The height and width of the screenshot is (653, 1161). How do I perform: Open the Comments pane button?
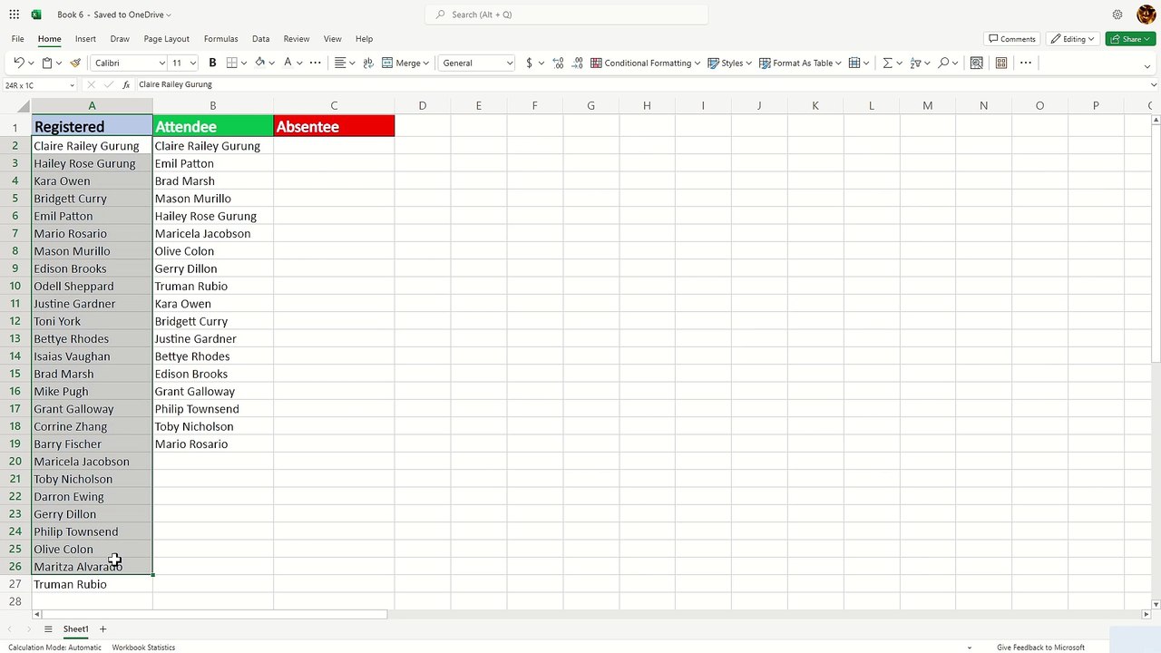1011,39
